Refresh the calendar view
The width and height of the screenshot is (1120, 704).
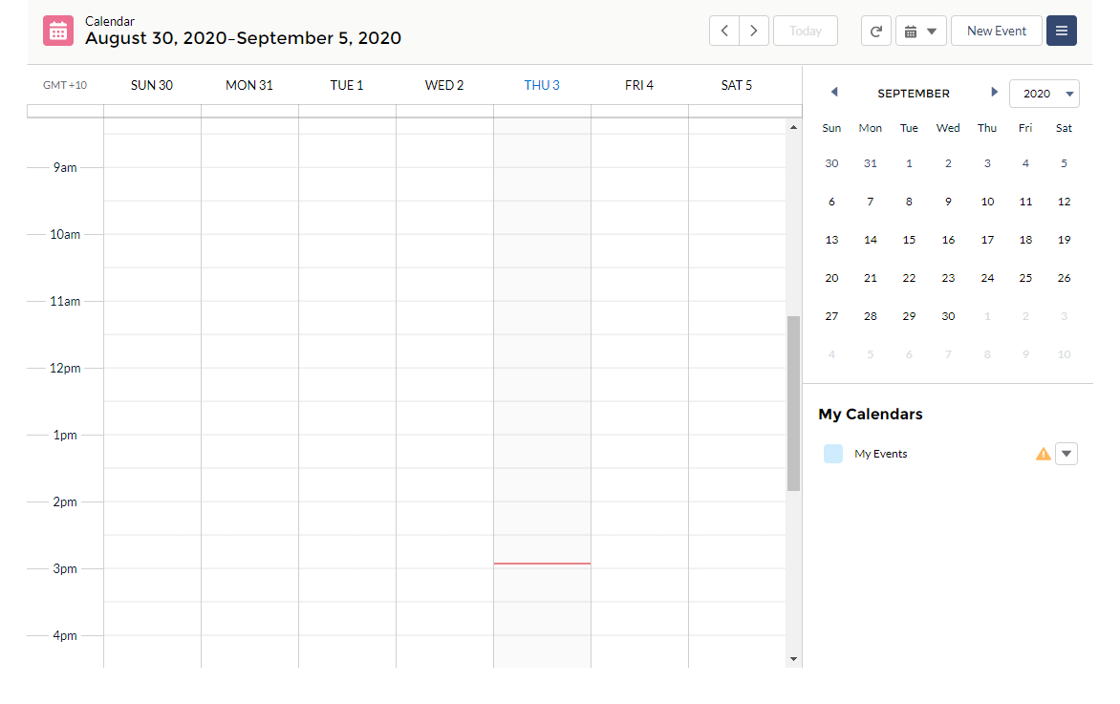coord(875,30)
